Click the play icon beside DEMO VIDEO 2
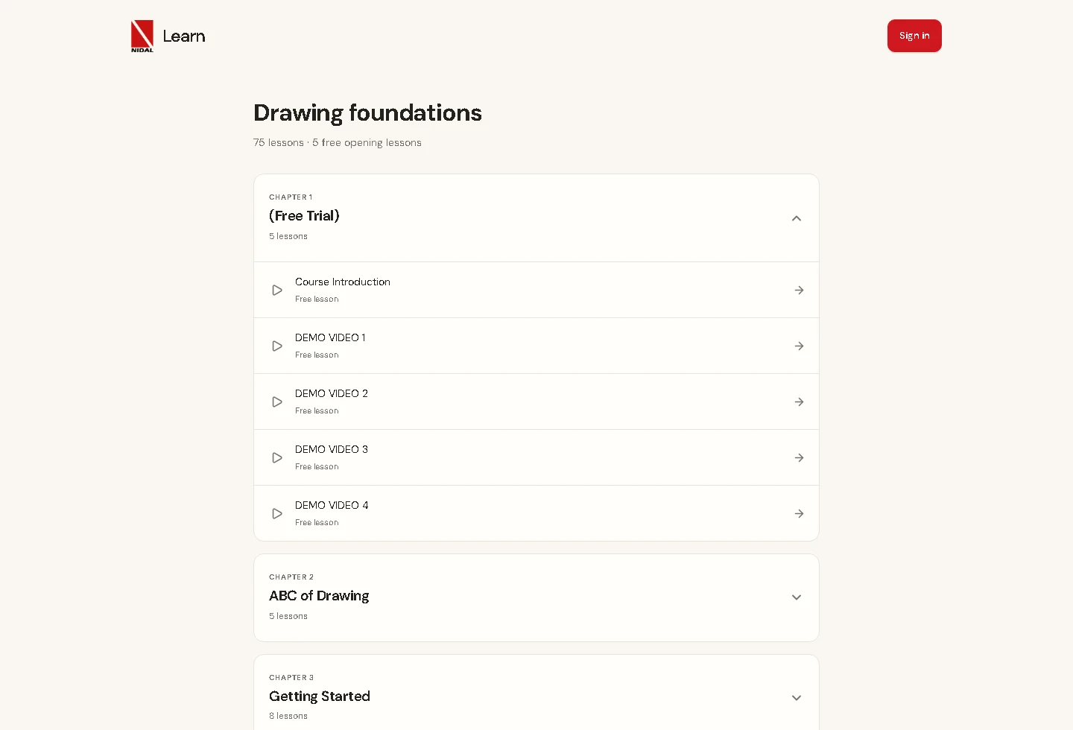The height and width of the screenshot is (730, 1073). [x=277, y=402]
